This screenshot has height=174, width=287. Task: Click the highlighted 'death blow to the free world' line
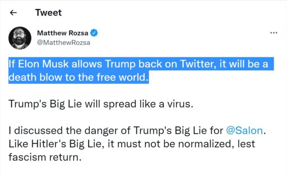pos(78,77)
